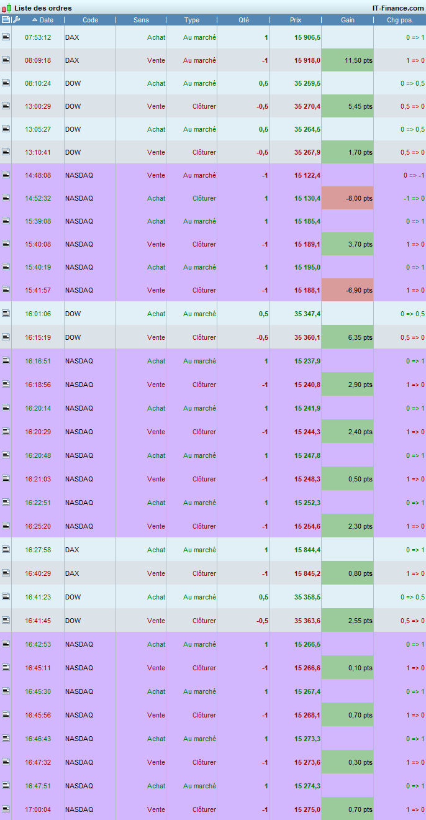The width and height of the screenshot is (426, 820).
Task: Sort by the Code column header
Action: pos(90,20)
